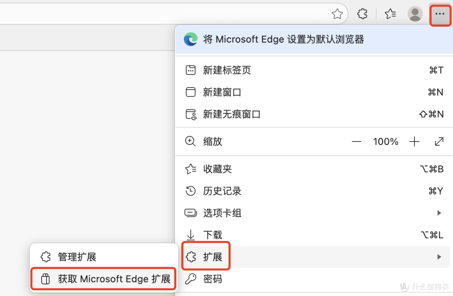Open 下载 from the menu
453x296 pixels.
[314, 235]
